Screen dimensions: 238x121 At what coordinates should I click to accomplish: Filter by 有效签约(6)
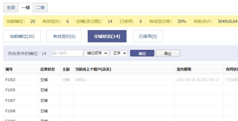64,36
